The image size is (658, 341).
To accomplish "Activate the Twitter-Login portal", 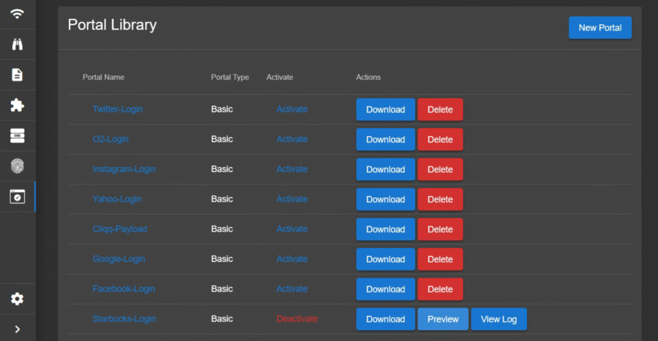I will [x=292, y=109].
